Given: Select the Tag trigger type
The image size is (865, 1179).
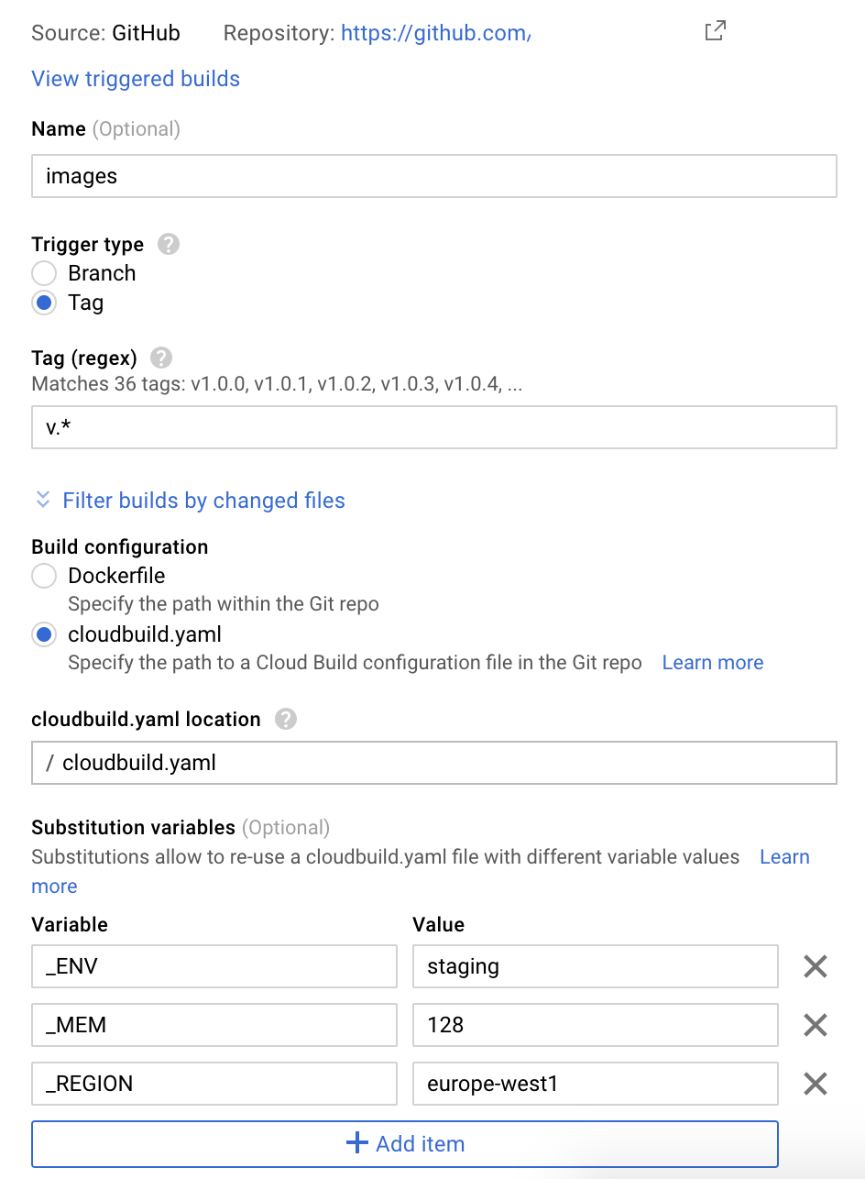Looking at the screenshot, I should coord(43,303).
